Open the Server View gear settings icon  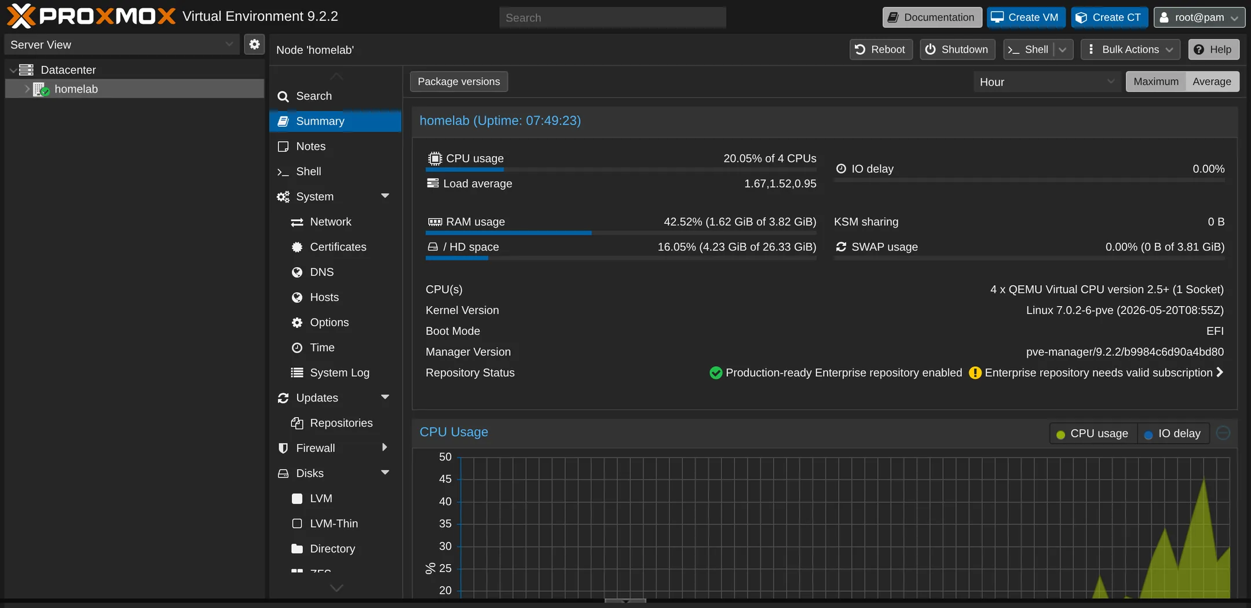pos(254,45)
